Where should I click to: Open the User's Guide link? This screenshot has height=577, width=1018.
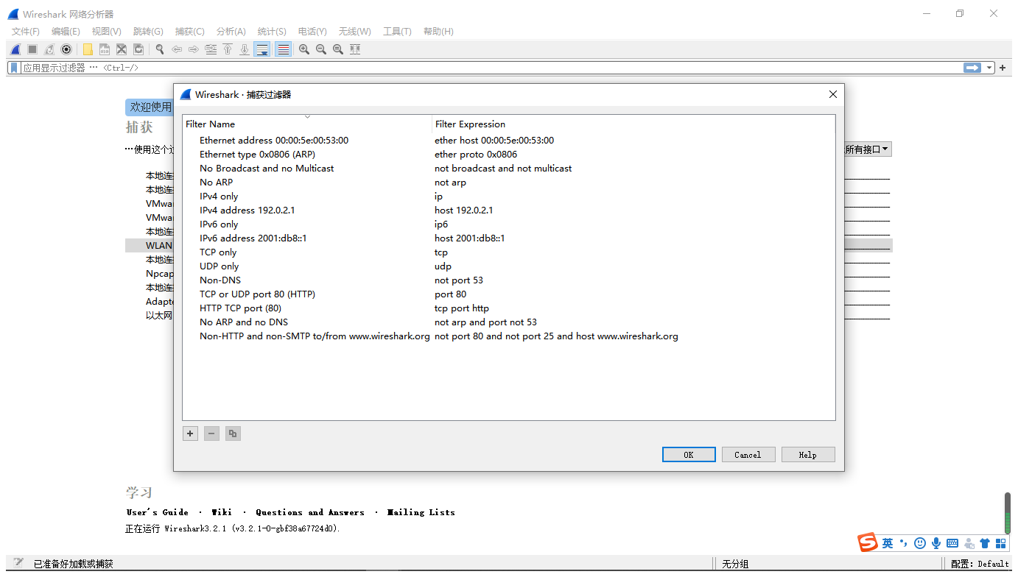157,512
